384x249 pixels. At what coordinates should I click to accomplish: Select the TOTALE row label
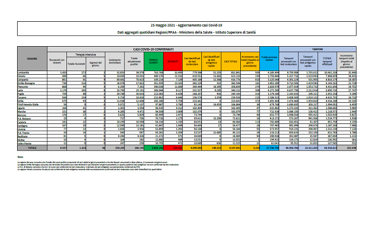[x=32, y=147]
